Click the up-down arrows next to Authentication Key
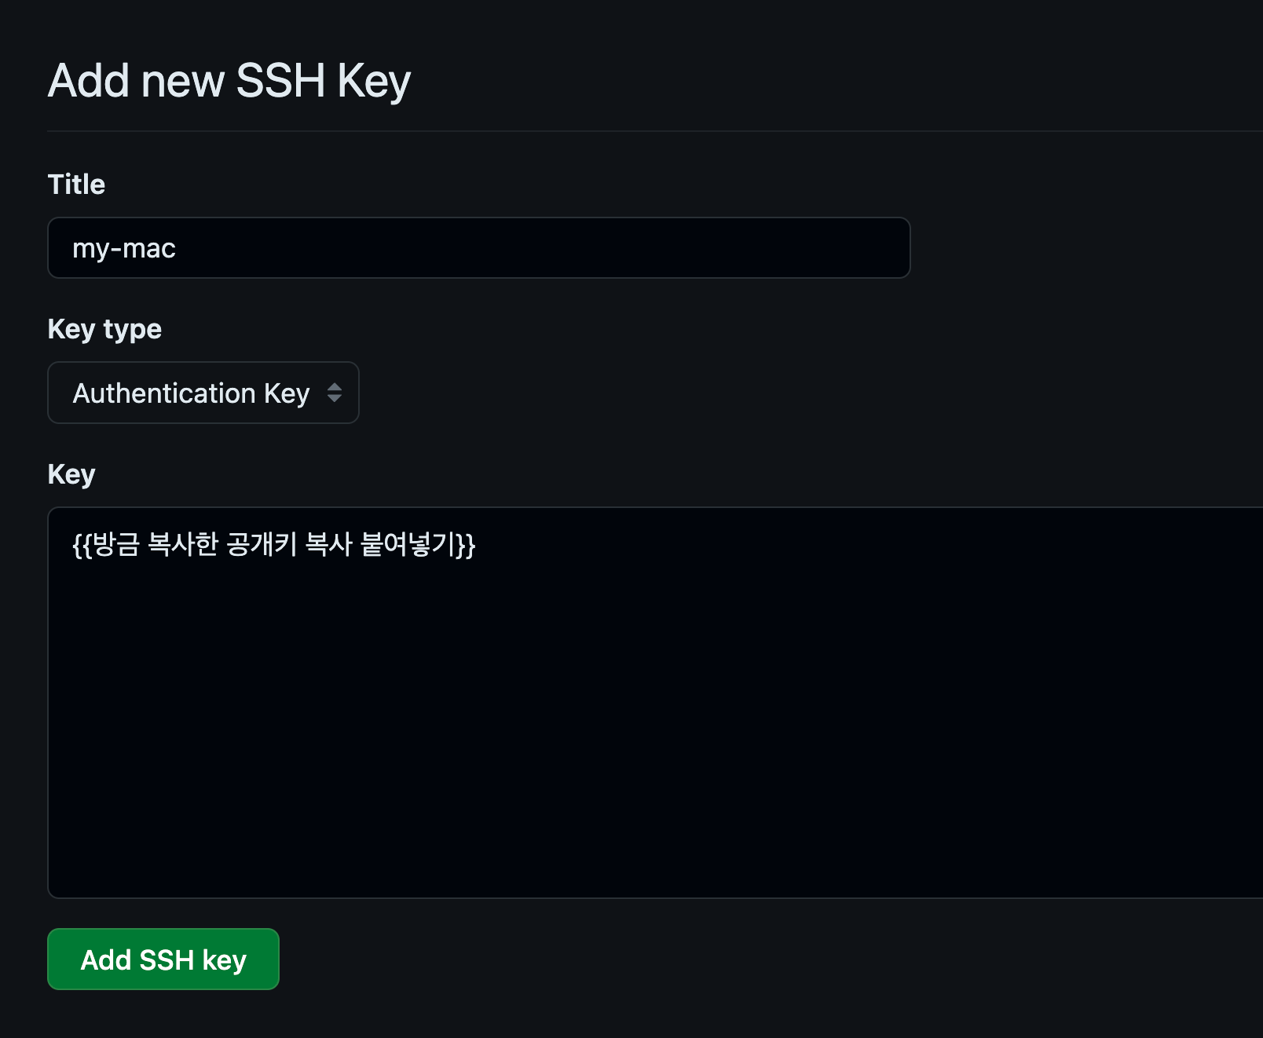Screen dimensions: 1263x1038 tap(335, 393)
